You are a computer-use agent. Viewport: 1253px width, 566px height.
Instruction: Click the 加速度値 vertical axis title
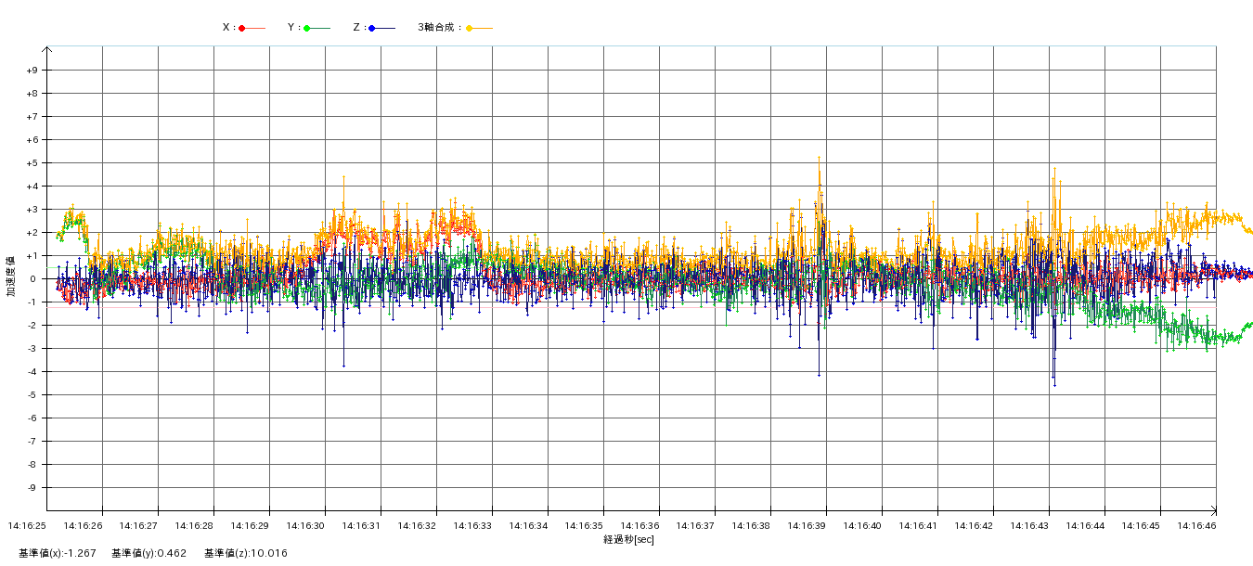pyautogui.click(x=11, y=277)
